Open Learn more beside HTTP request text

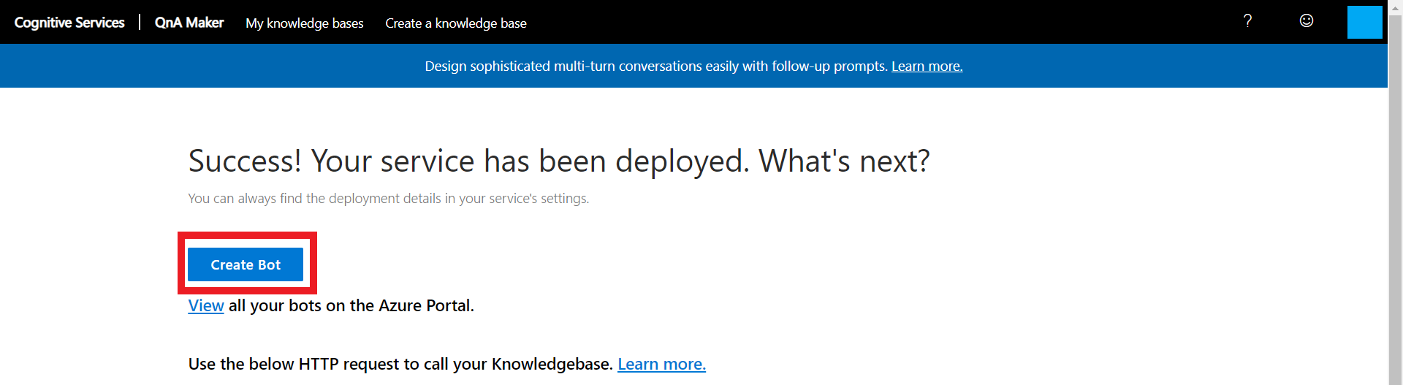[x=661, y=364]
